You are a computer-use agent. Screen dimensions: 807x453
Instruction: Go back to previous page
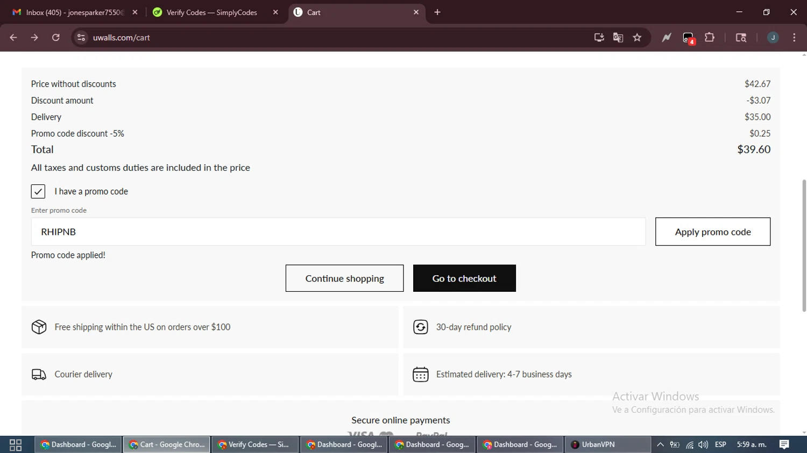(x=13, y=38)
